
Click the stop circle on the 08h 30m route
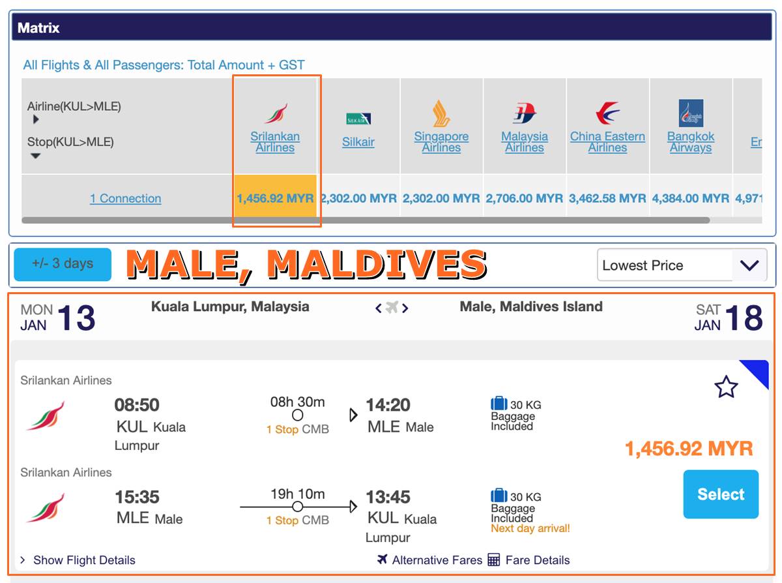[x=298, y=415]
